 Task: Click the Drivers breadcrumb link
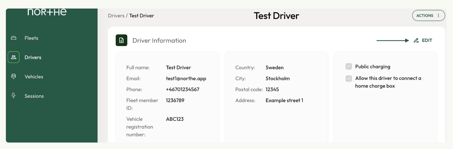tap(116, 16)
